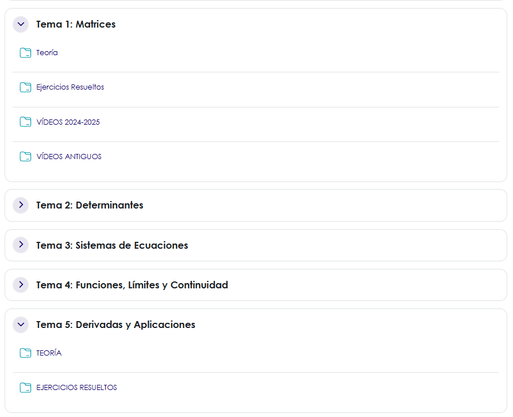Collapse the Tema 1: Matrices section chevron
The height and width of the screenshot is (417, 513).
coord(21,24)
